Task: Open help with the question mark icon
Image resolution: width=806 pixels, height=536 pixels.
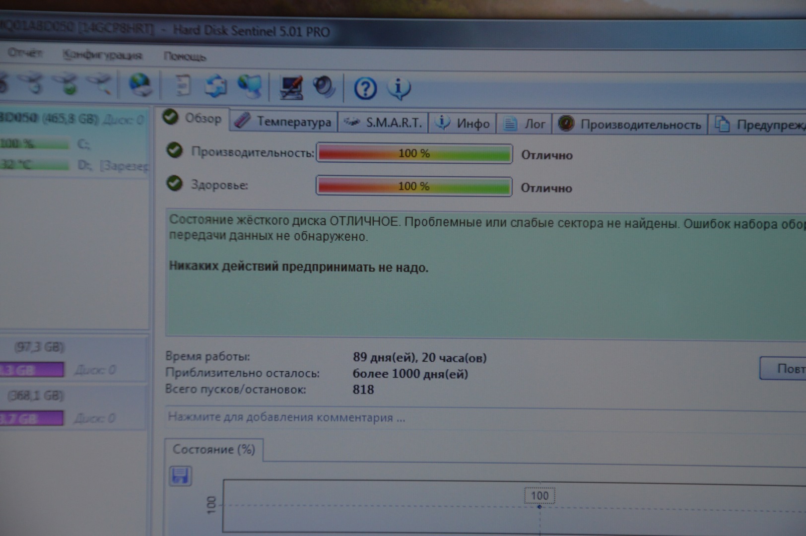Action: pos(365,89)
